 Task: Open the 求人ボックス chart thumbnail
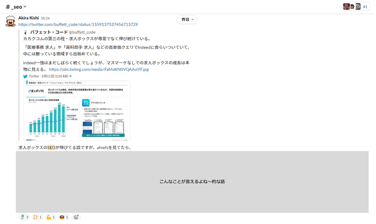77,111
